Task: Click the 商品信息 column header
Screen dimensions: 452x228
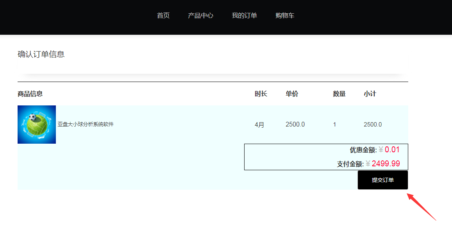Action: coord(30,94)
